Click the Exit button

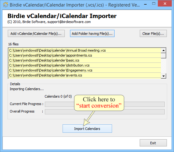point(153,143)
